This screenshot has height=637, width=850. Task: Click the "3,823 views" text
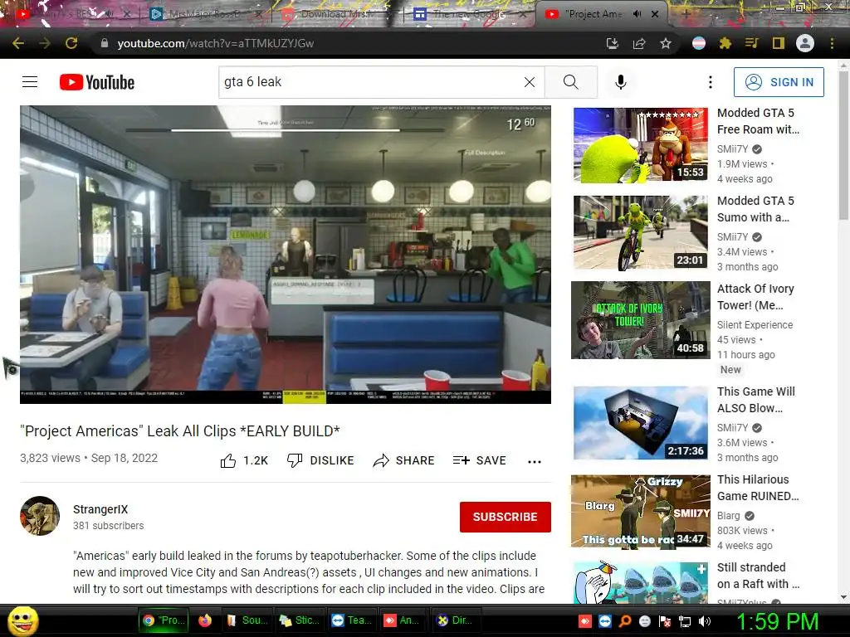(50, 458)
